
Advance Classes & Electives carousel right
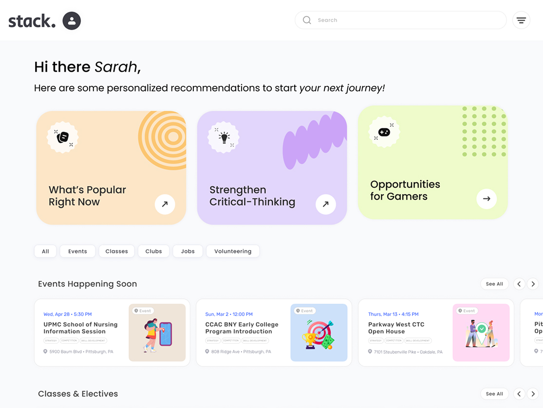[533, 394]
